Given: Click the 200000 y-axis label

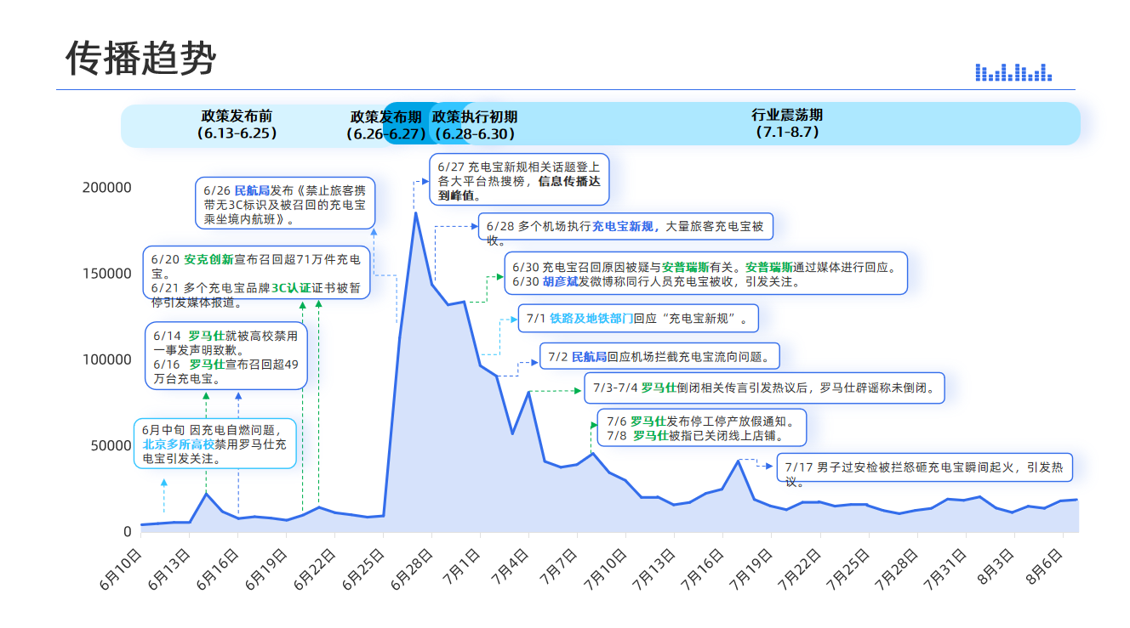Looking at the screenshot, I should point(107,188).
